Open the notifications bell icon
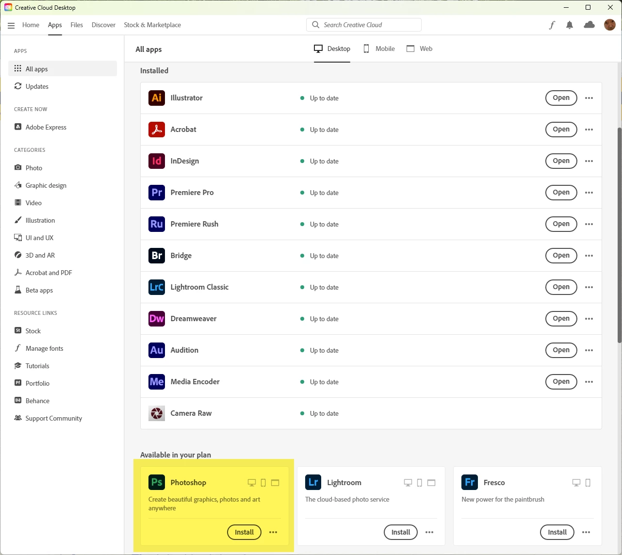The width and height of the screenshot is (622, 555). tap(570, 25)
